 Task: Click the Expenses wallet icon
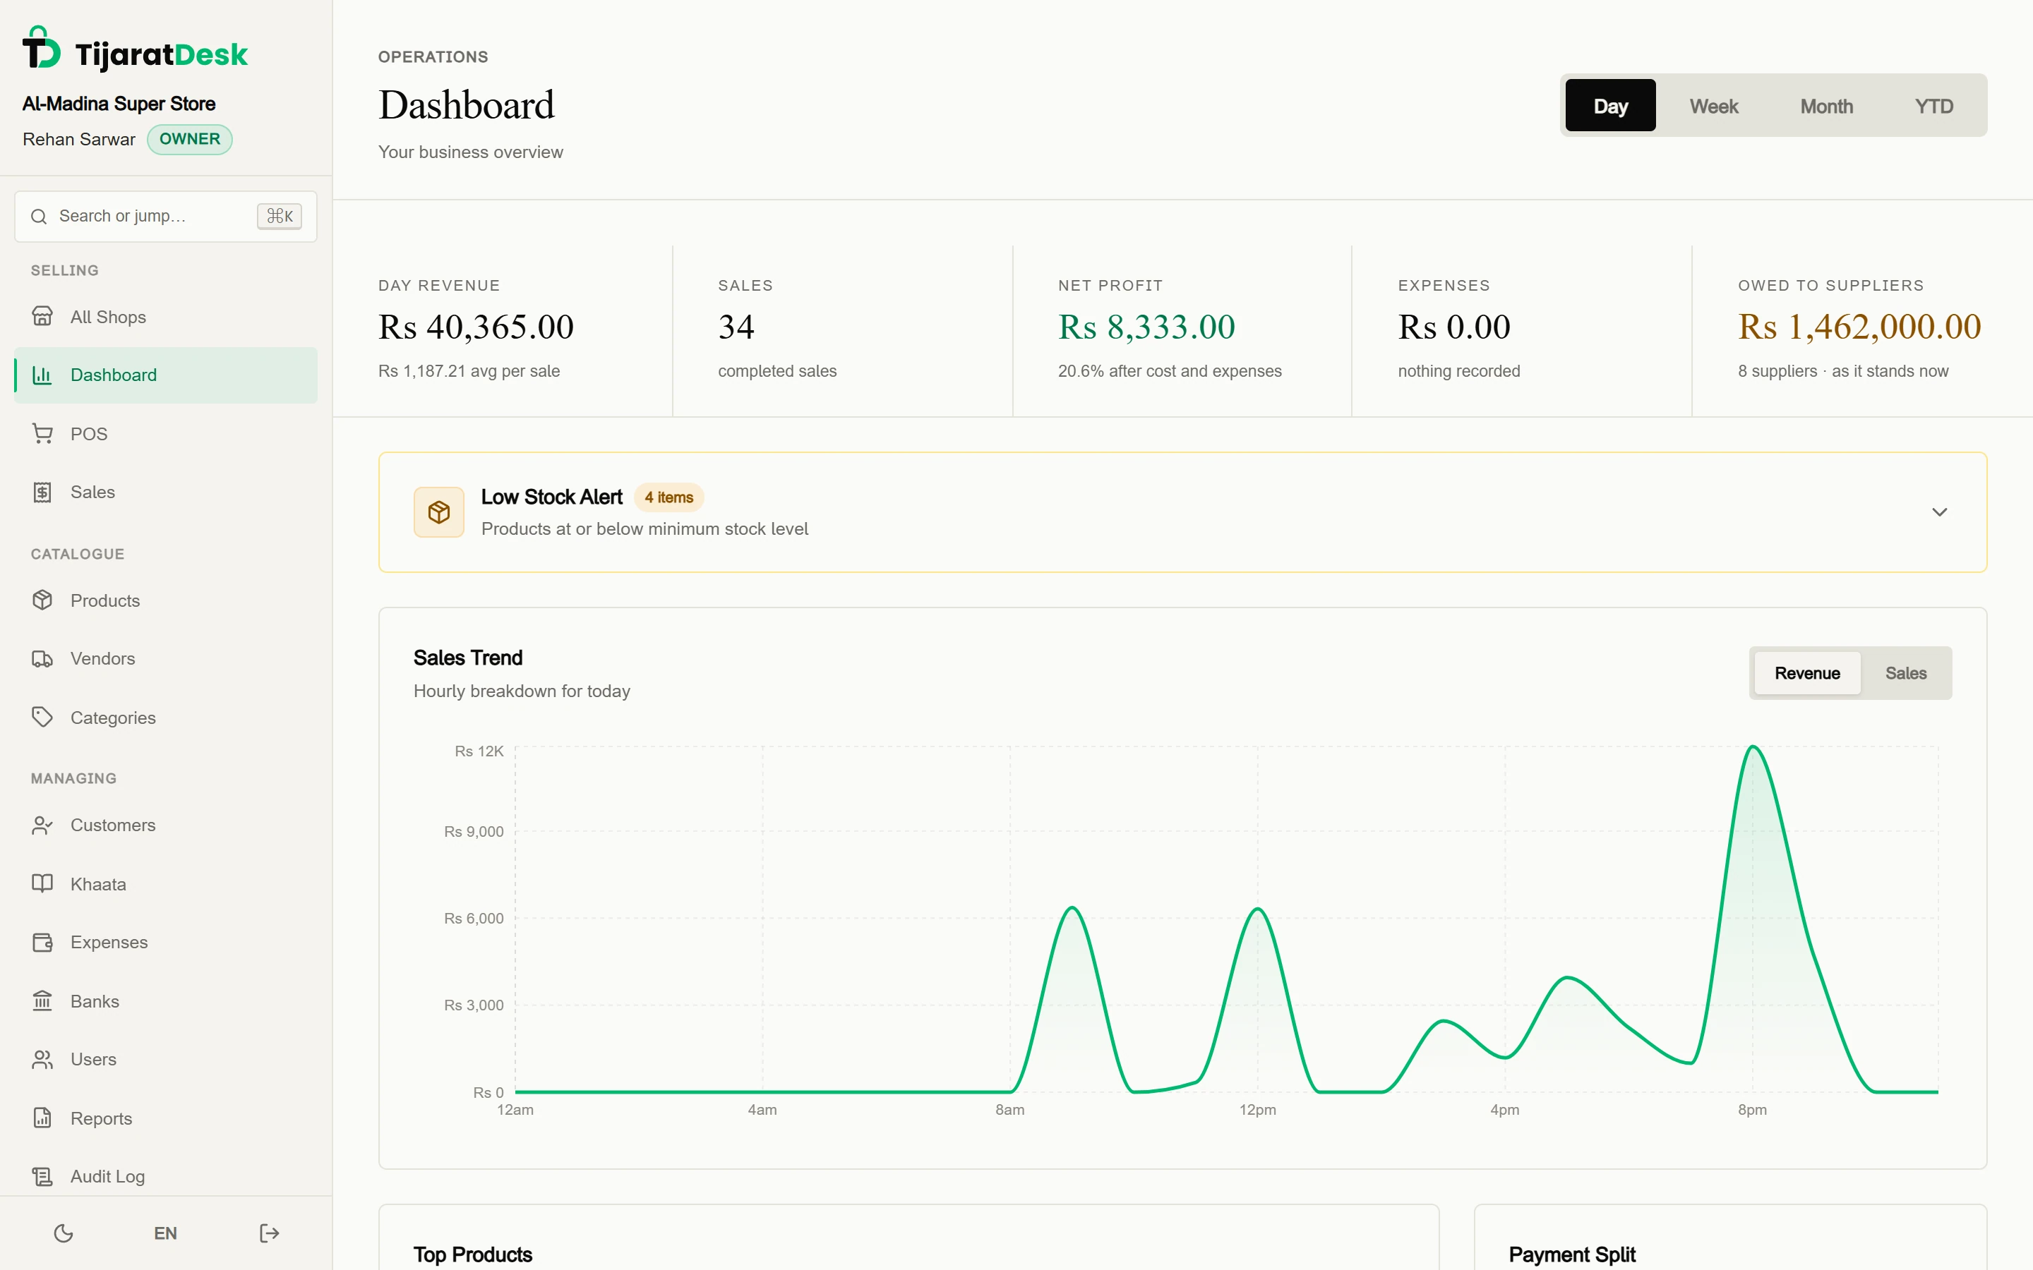42,943
